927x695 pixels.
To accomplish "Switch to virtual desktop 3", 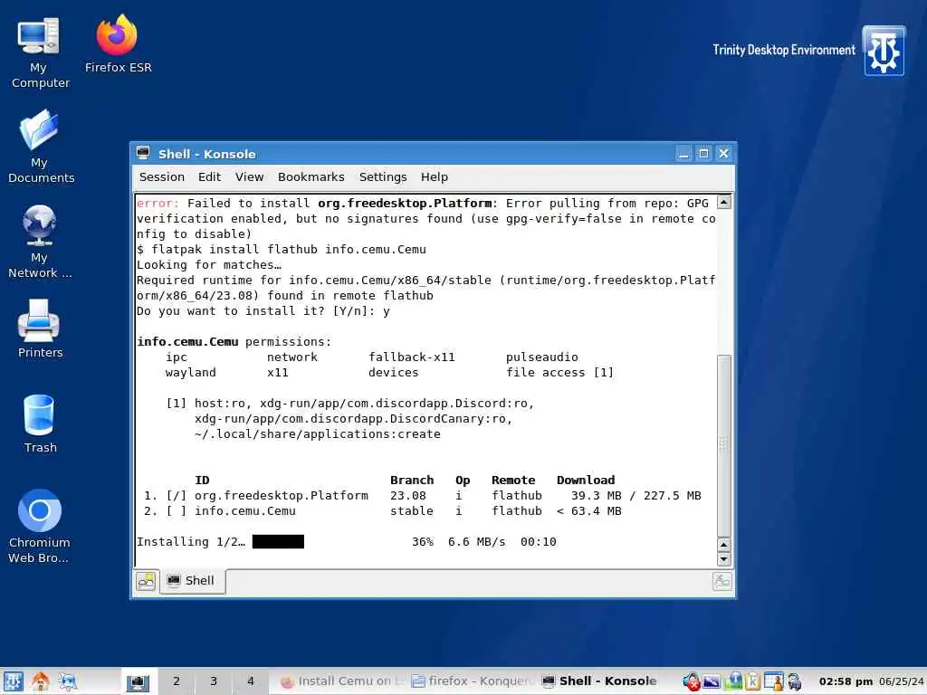I will (x=214, y=681).
